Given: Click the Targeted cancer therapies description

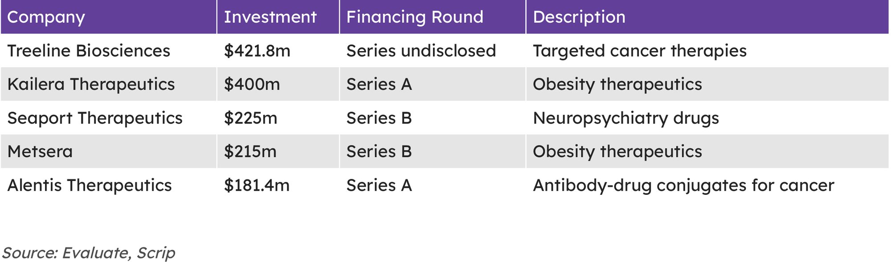Looking at the screenshot, I should coord(639,51).
